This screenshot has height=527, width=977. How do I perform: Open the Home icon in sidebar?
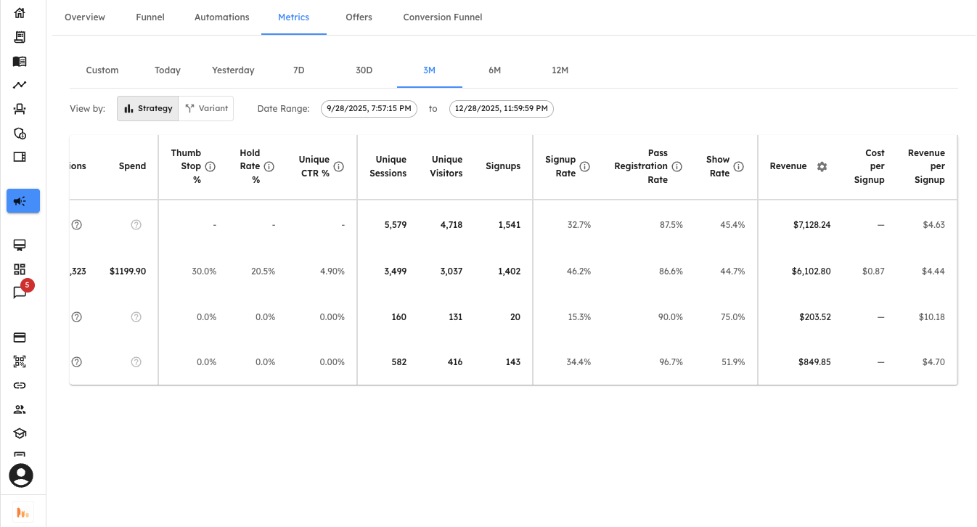point(20,12)
